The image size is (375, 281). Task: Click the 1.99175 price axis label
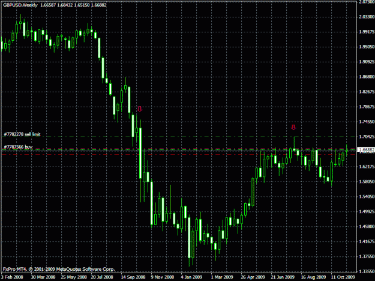(x=367, y=32)
